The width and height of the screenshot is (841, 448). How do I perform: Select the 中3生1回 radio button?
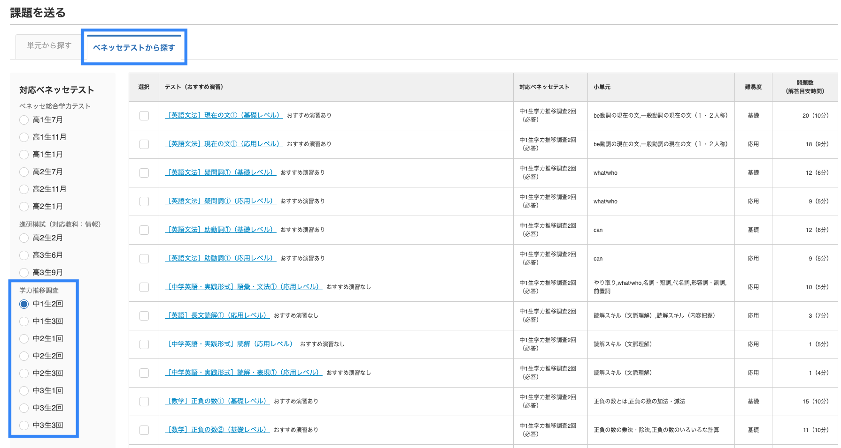pos(24,391)
